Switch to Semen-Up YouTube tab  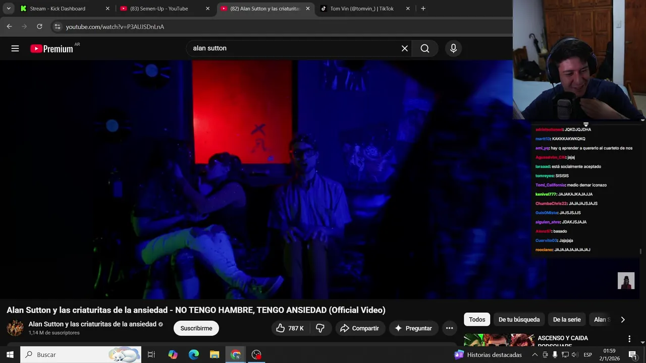click(165, 9)
